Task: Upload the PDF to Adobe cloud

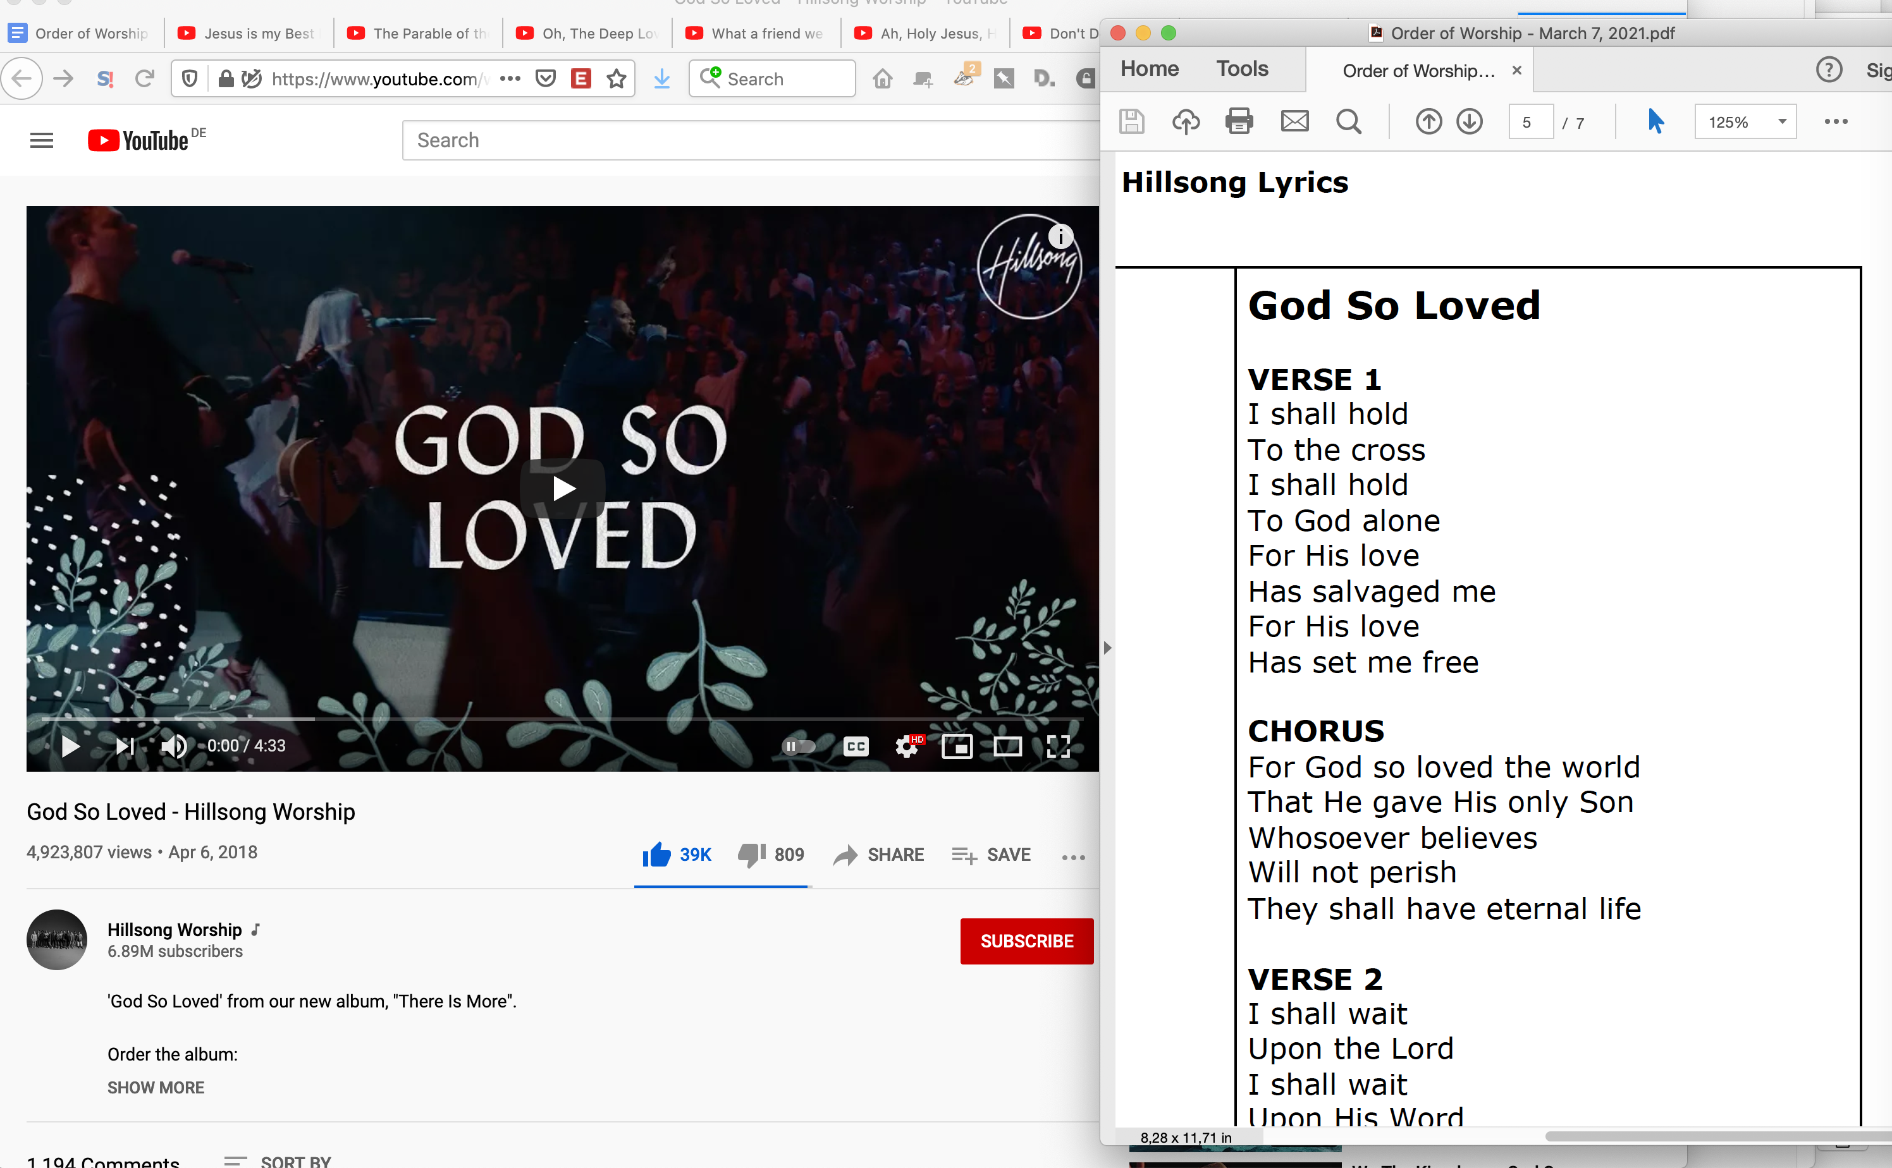Action: coord(1186,121)
